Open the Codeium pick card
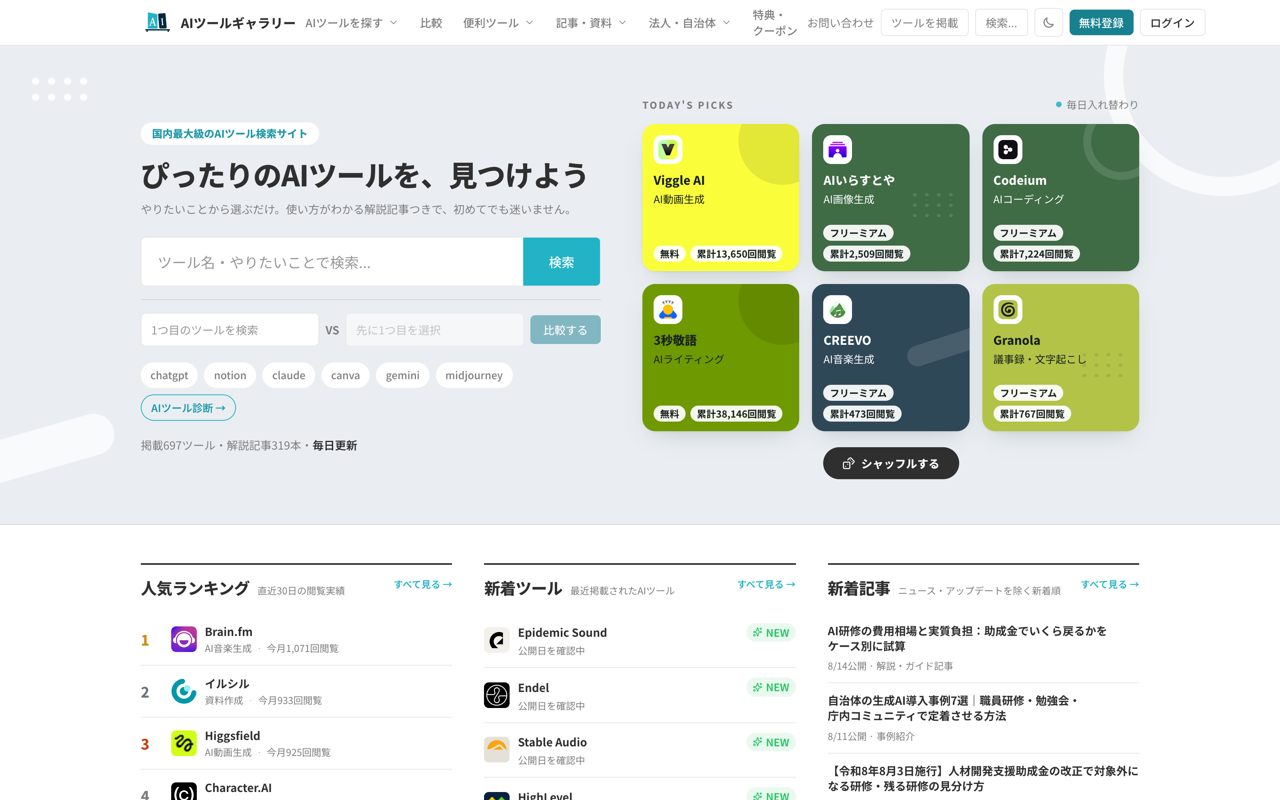The width and height of the screenshot is (1280, 800). click(1060, 197)
